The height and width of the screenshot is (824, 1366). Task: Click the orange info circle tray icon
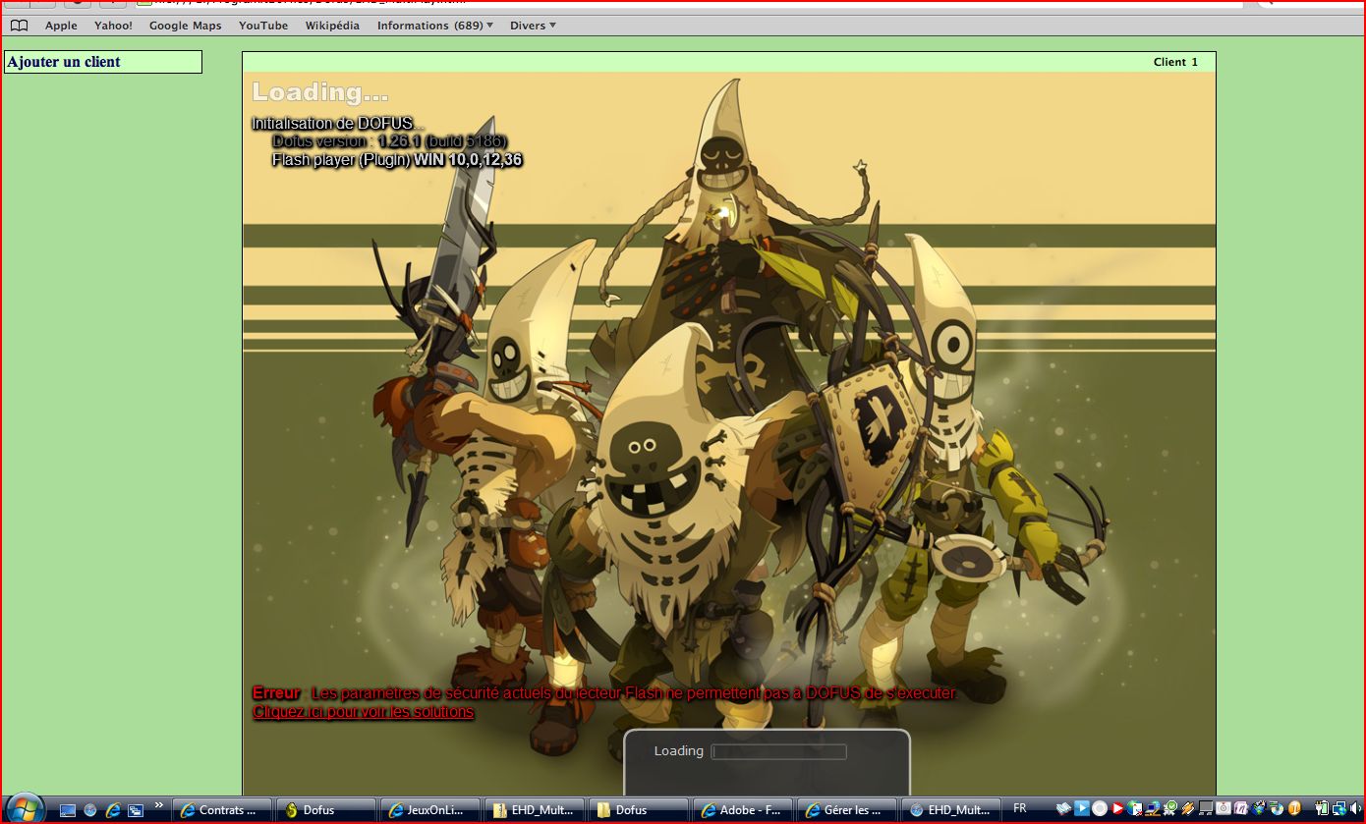(1295, 808)
